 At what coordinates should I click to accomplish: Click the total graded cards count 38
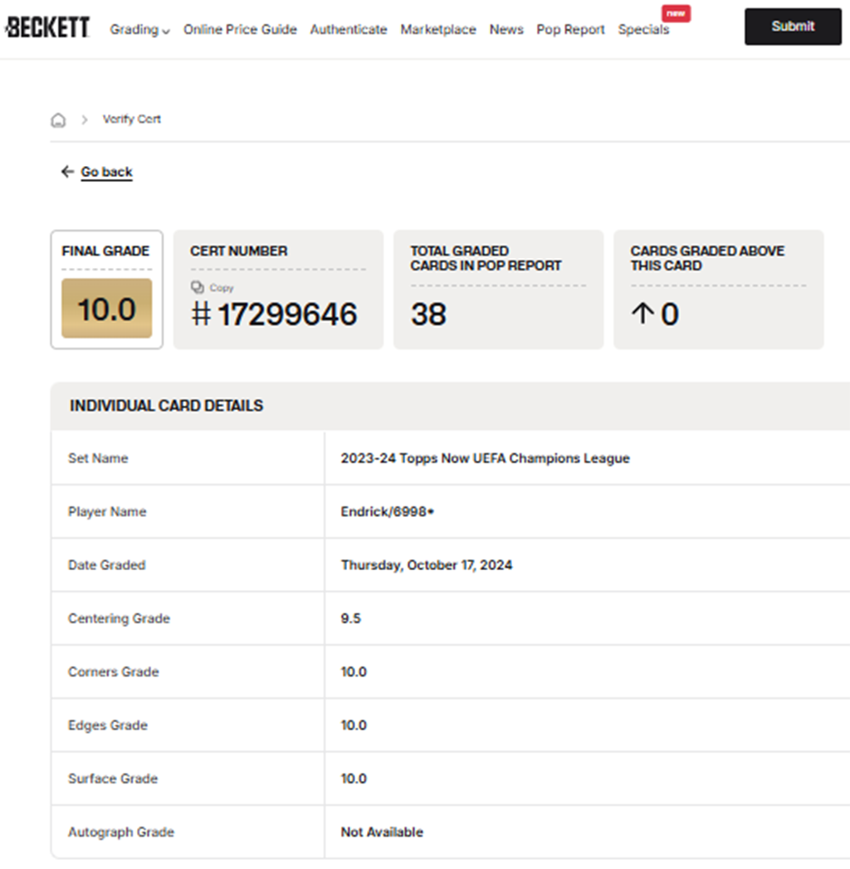click(428, 315)
